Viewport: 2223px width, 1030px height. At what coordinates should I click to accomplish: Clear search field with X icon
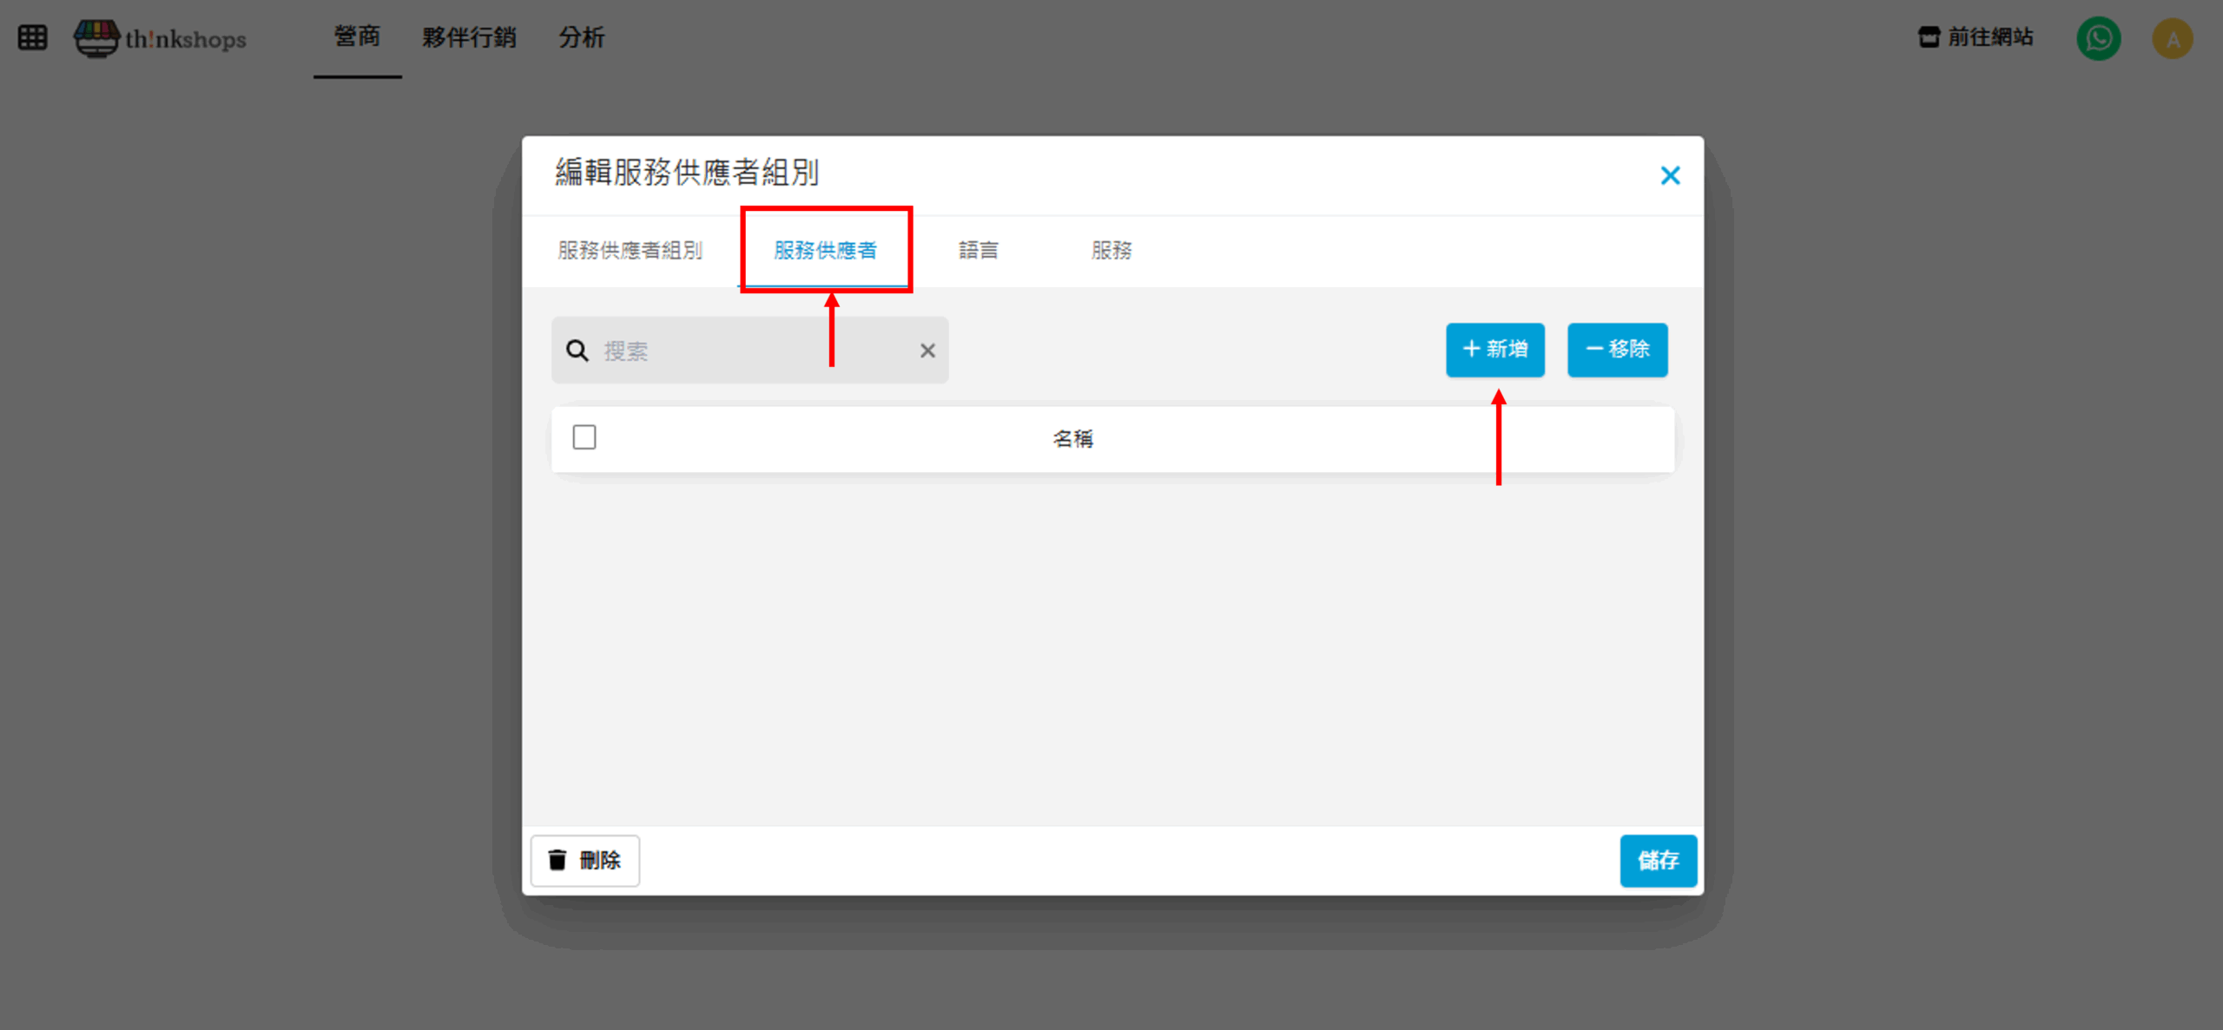point(927,351)
